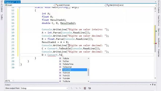Click the editor scroll up arrow
The width and height of the screenshot is (161, 91).
click(x=155, y=11)
